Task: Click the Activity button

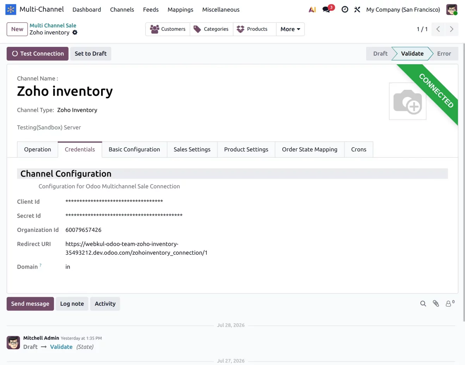Action: [105, 304]
